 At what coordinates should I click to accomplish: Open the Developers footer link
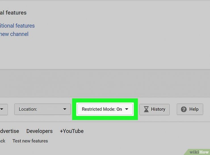[39, 131]
